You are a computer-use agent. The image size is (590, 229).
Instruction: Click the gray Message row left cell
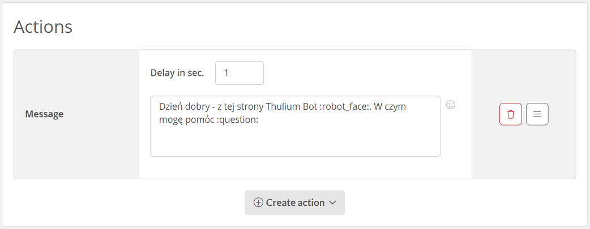click(76, 114)
